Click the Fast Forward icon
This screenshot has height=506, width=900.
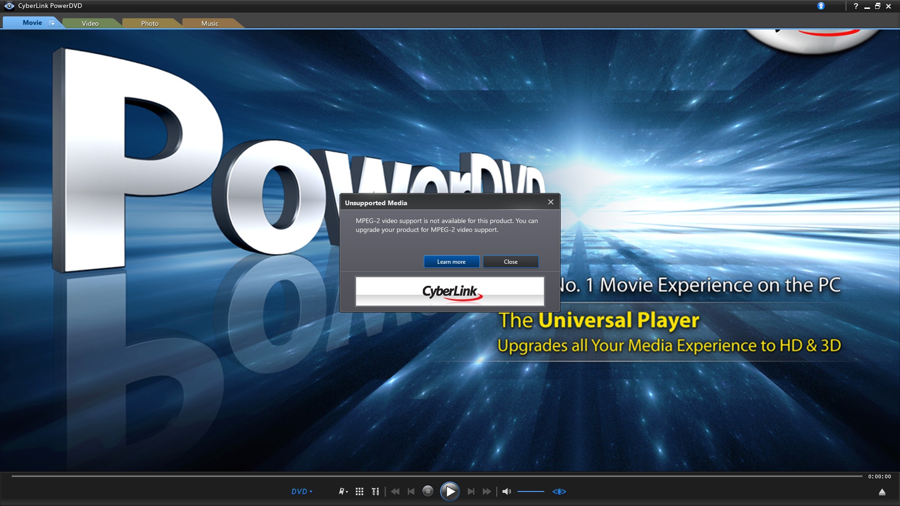[487, 491]
